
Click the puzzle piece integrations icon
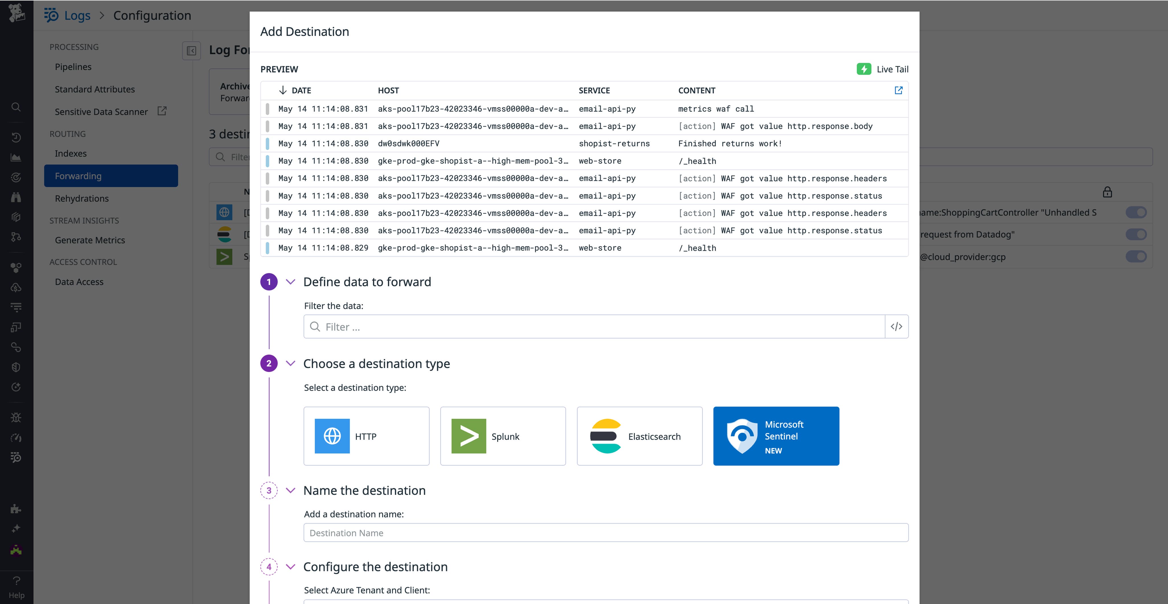[x=16, y=508]
